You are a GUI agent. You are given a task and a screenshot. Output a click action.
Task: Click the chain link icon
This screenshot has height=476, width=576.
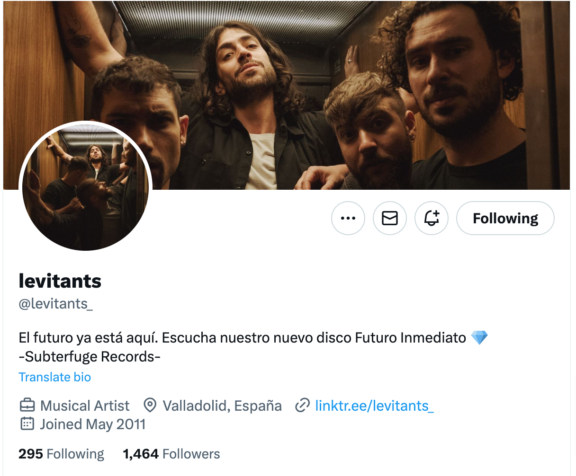tap(302, 405)
